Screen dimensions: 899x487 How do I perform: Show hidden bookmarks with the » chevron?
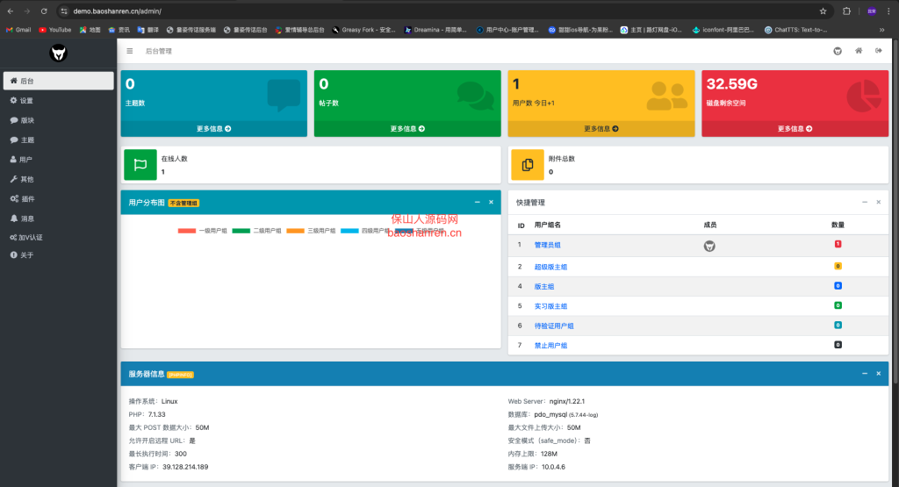click(881, 30)
